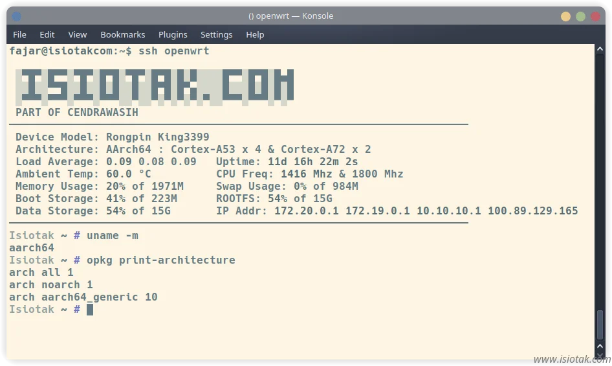Open the Help menu
Viewport: 612px width, 366px height.
255,34
